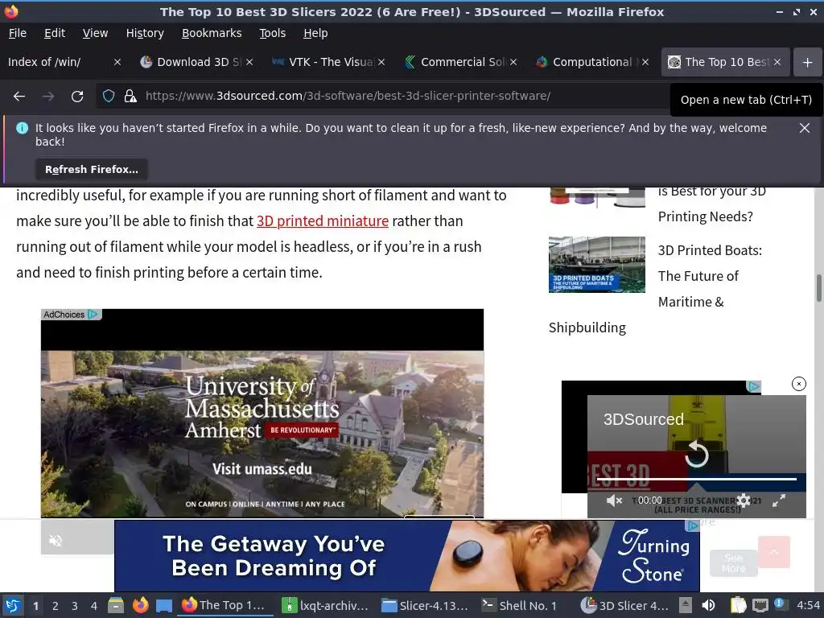824x618 pixels.
Task: Switch to Slicer-4.13 file manager window
Action: tap(425, 605)
